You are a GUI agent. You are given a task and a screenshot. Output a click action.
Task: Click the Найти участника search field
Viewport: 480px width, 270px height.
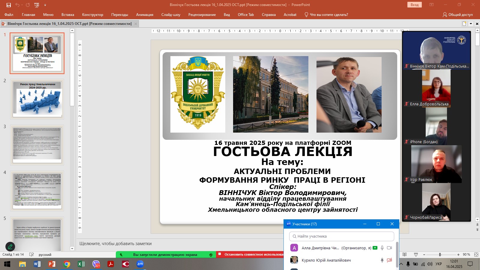[342, 236]
